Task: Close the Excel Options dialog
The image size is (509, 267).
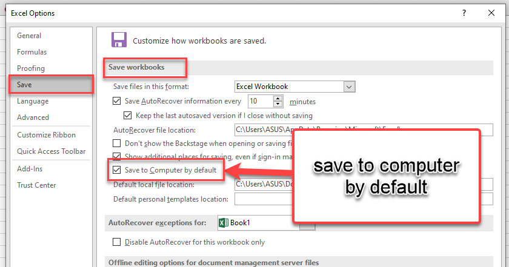Action: coord(491,13)
